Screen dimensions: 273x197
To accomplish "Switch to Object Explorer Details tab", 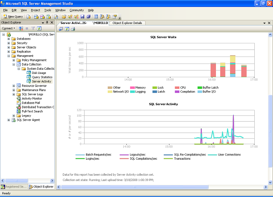I will [x=127, y=23].
